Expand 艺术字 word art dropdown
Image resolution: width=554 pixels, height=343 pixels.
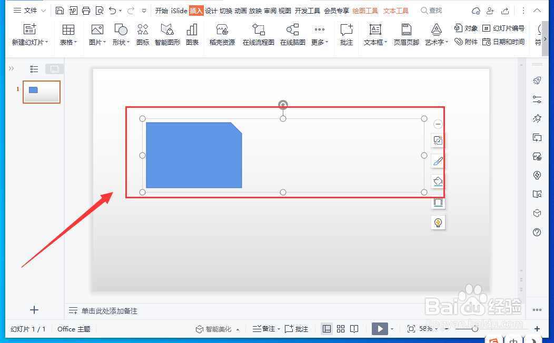click(447, 42)
